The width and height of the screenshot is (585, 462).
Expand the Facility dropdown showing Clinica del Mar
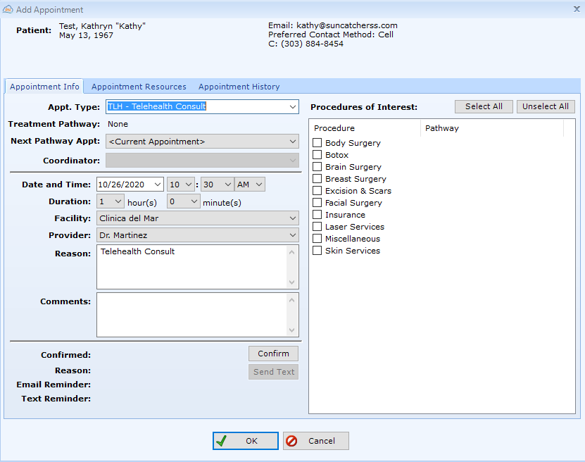point(294,218)
